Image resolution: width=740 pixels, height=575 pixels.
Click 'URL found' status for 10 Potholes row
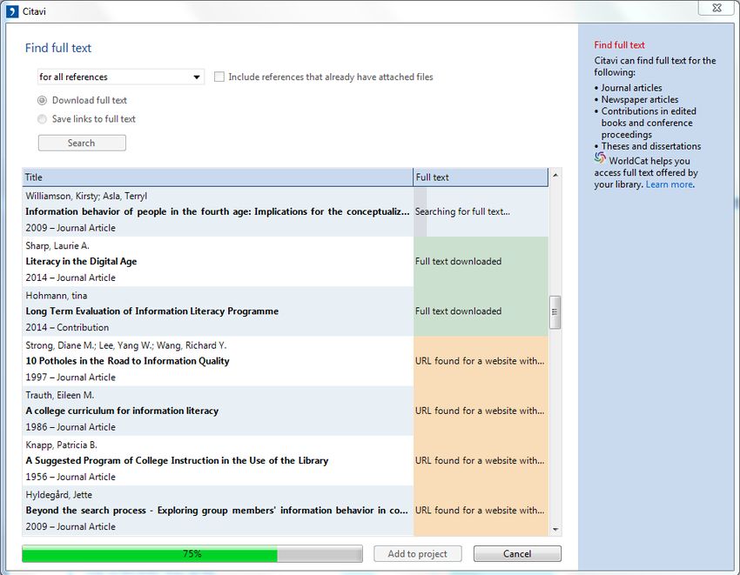pos(480,361)
